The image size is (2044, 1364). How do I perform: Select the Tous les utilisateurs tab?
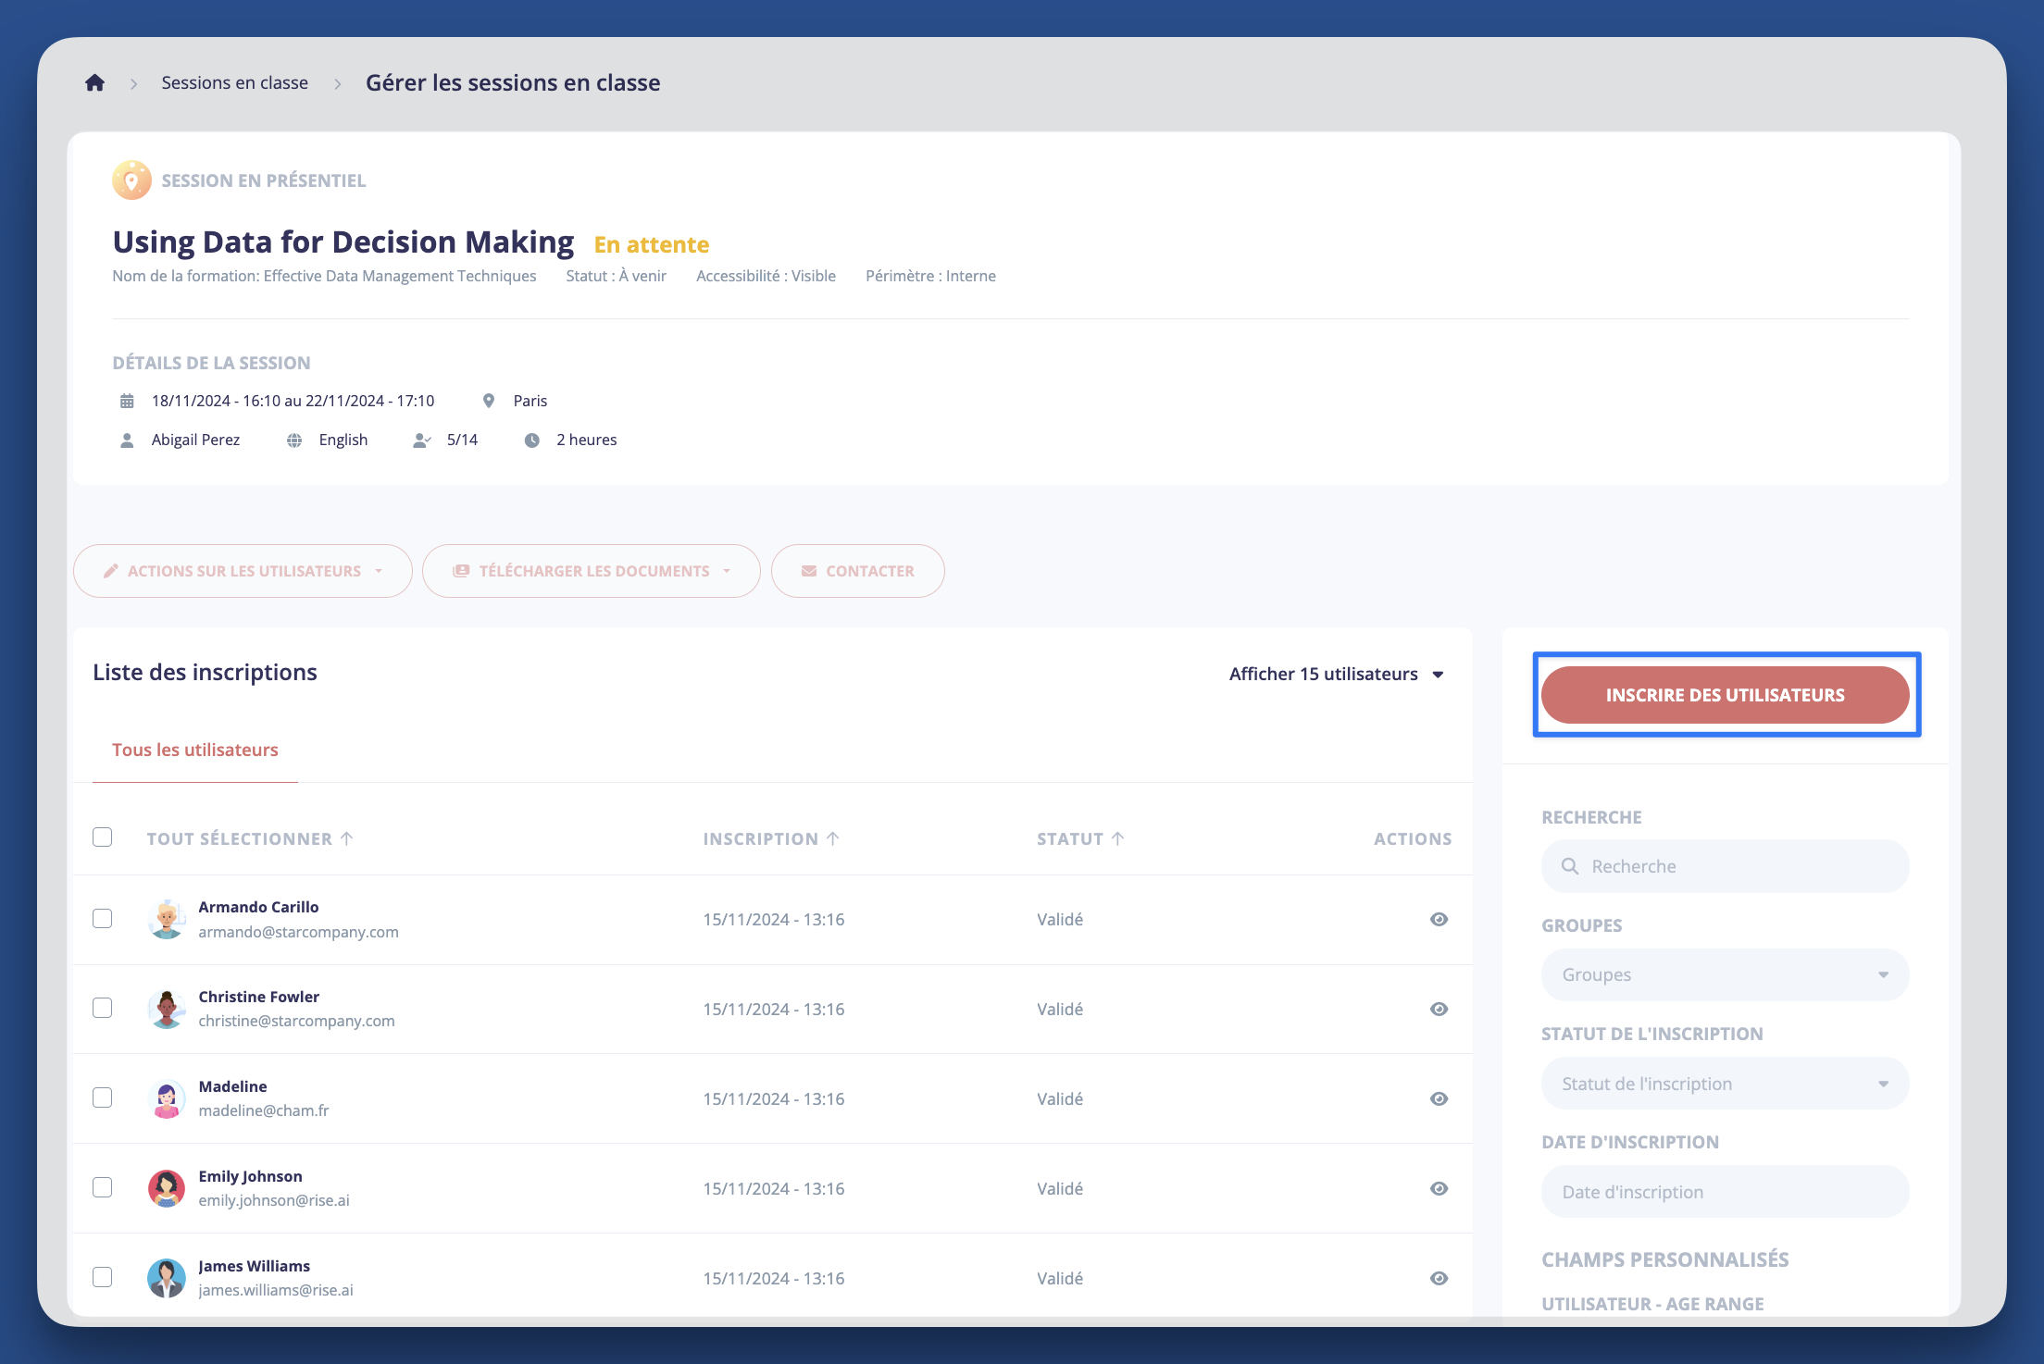[195, 750]
